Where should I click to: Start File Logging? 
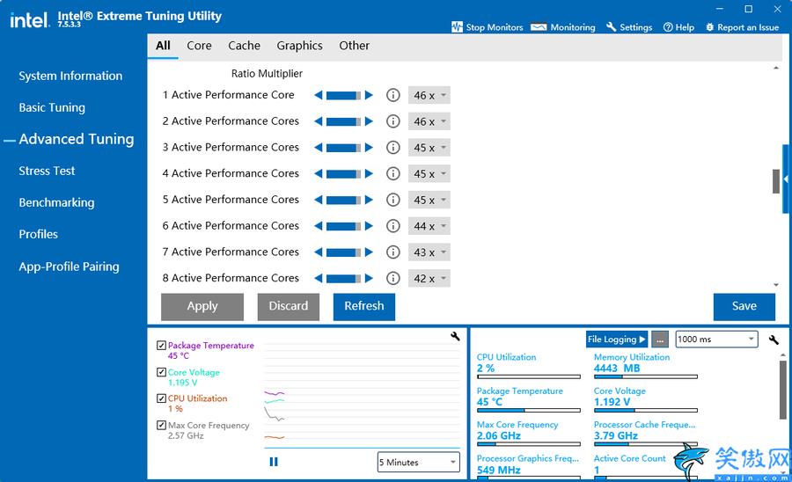(616, 340)
